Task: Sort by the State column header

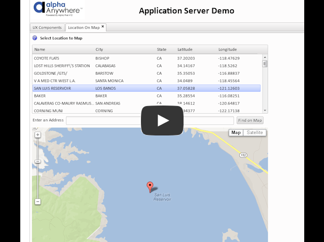Action: coord(162,49)
